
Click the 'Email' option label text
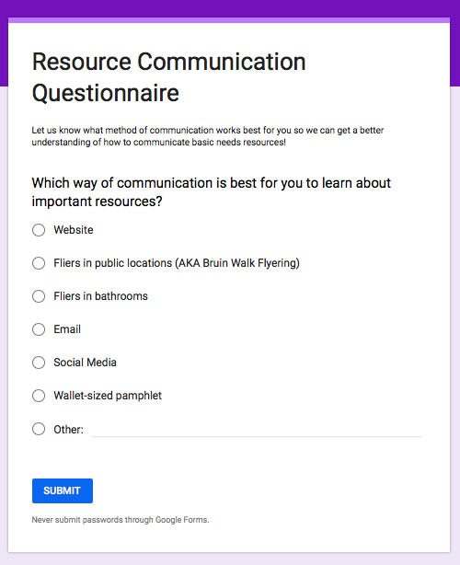67,329
